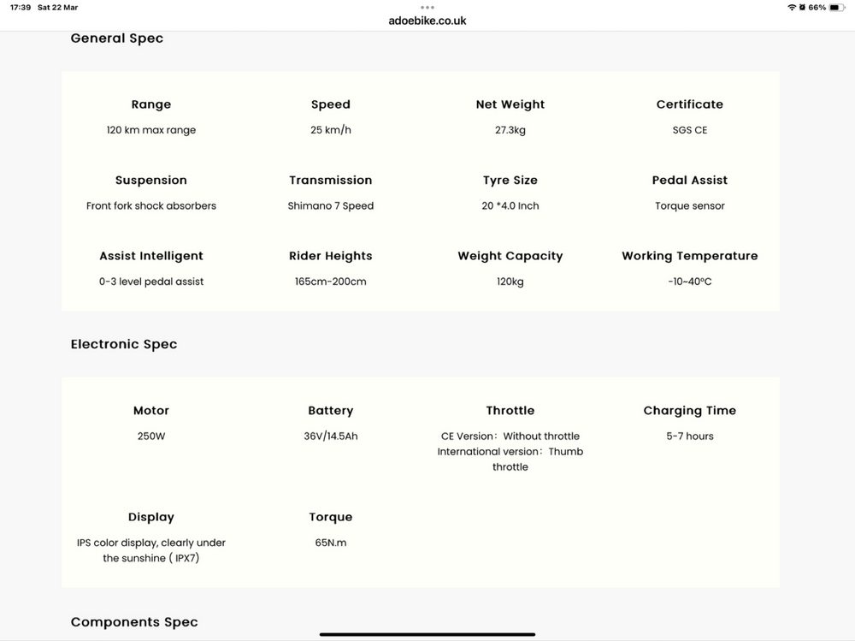Select the Components Spec heading
855x641 pixels.
tap(134, 622)
